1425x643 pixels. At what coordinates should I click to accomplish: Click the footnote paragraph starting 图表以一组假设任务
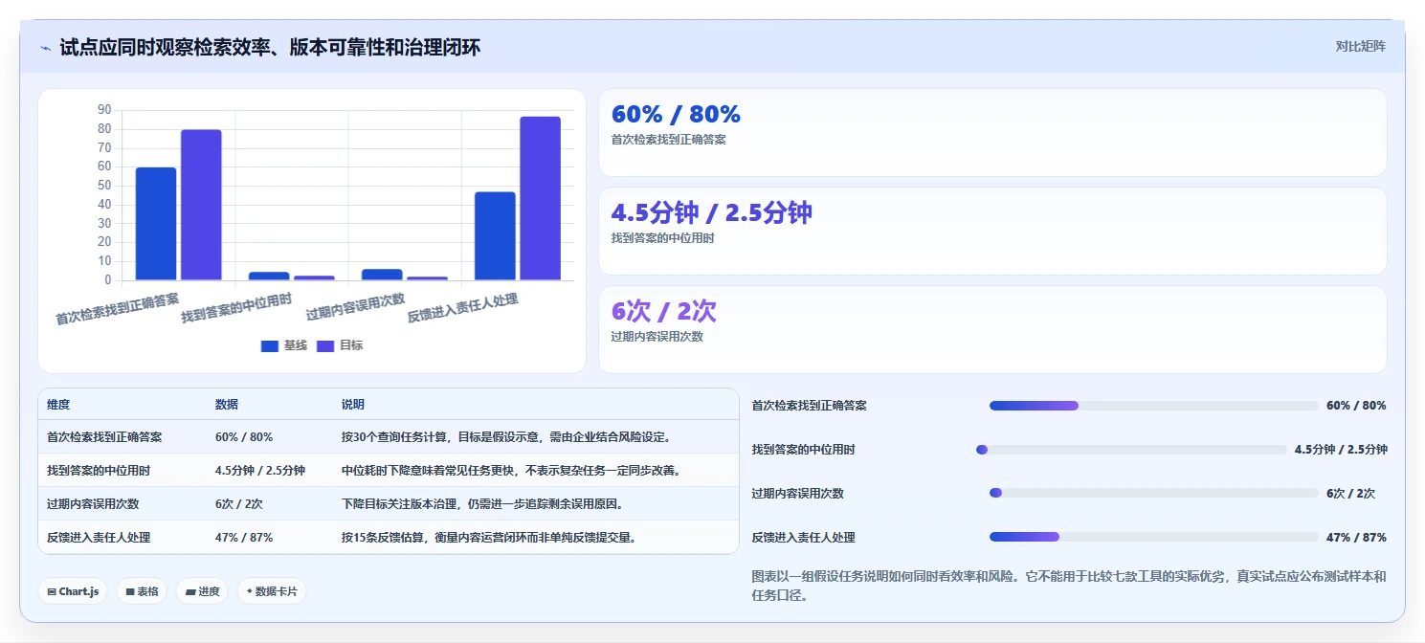(x=1069, y=586)
